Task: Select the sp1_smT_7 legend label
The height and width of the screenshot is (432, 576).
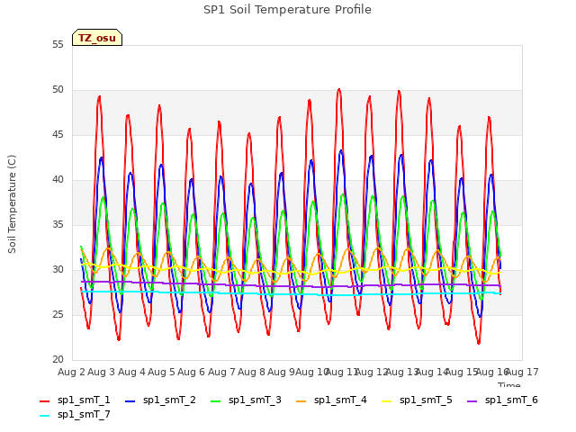Action: (84, 414)
